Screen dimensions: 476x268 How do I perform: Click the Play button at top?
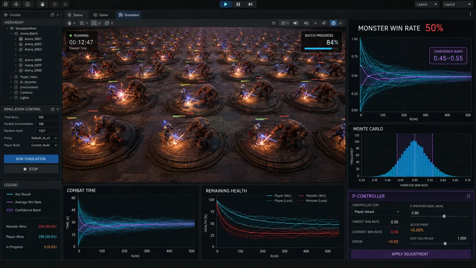click(225, 4)
